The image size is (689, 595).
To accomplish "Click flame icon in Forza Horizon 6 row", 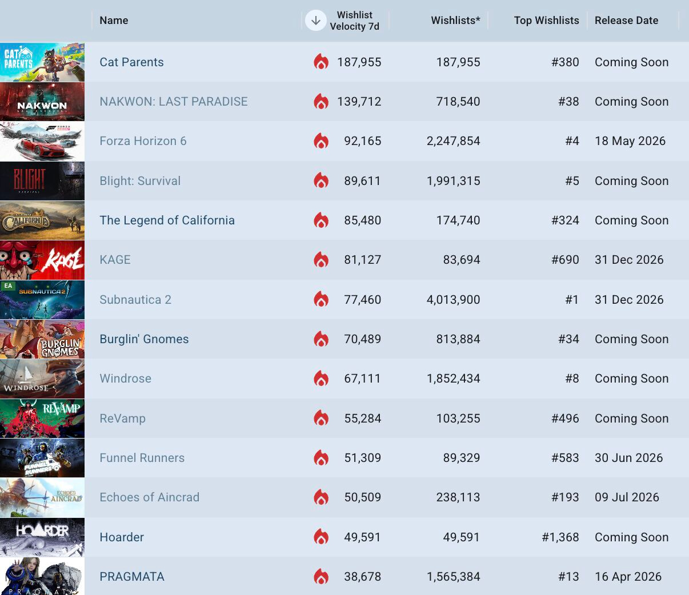I will pyautogui.click(x=321, y=140).
